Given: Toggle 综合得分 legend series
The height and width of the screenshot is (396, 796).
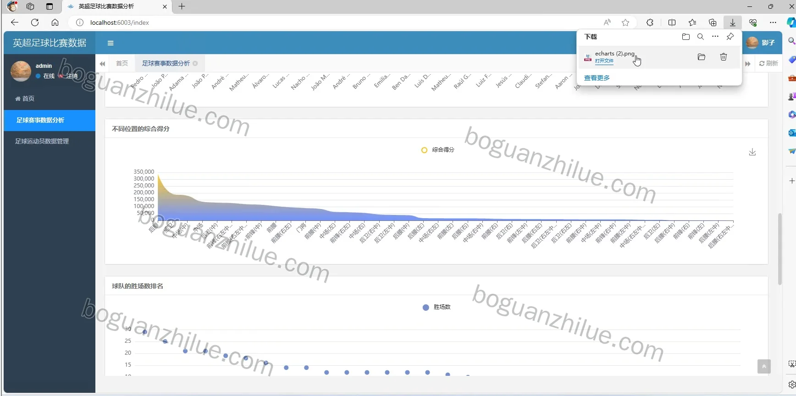Looking at the screenshot, I should [x=438, y=150].
